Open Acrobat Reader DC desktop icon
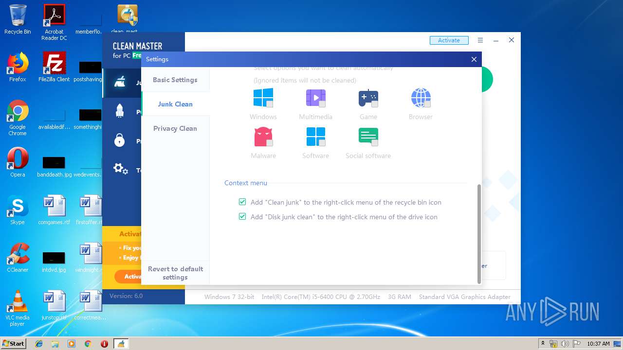This screenshot has width=623, height=350. (54, 22)
